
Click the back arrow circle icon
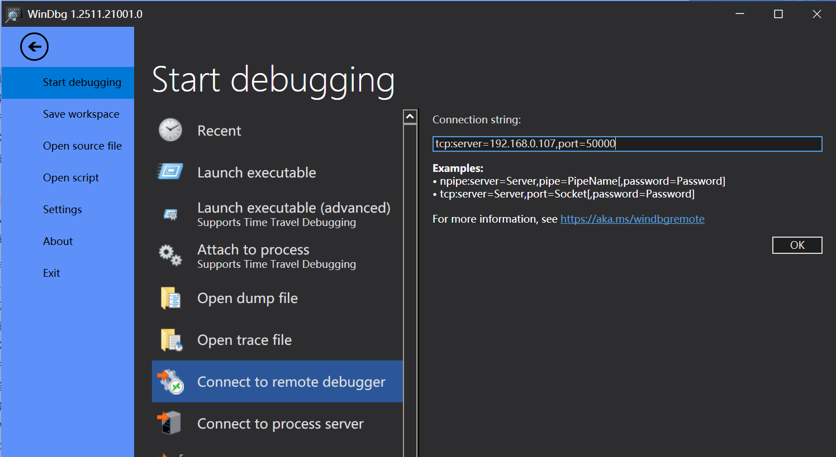click(x=34, y=46)
